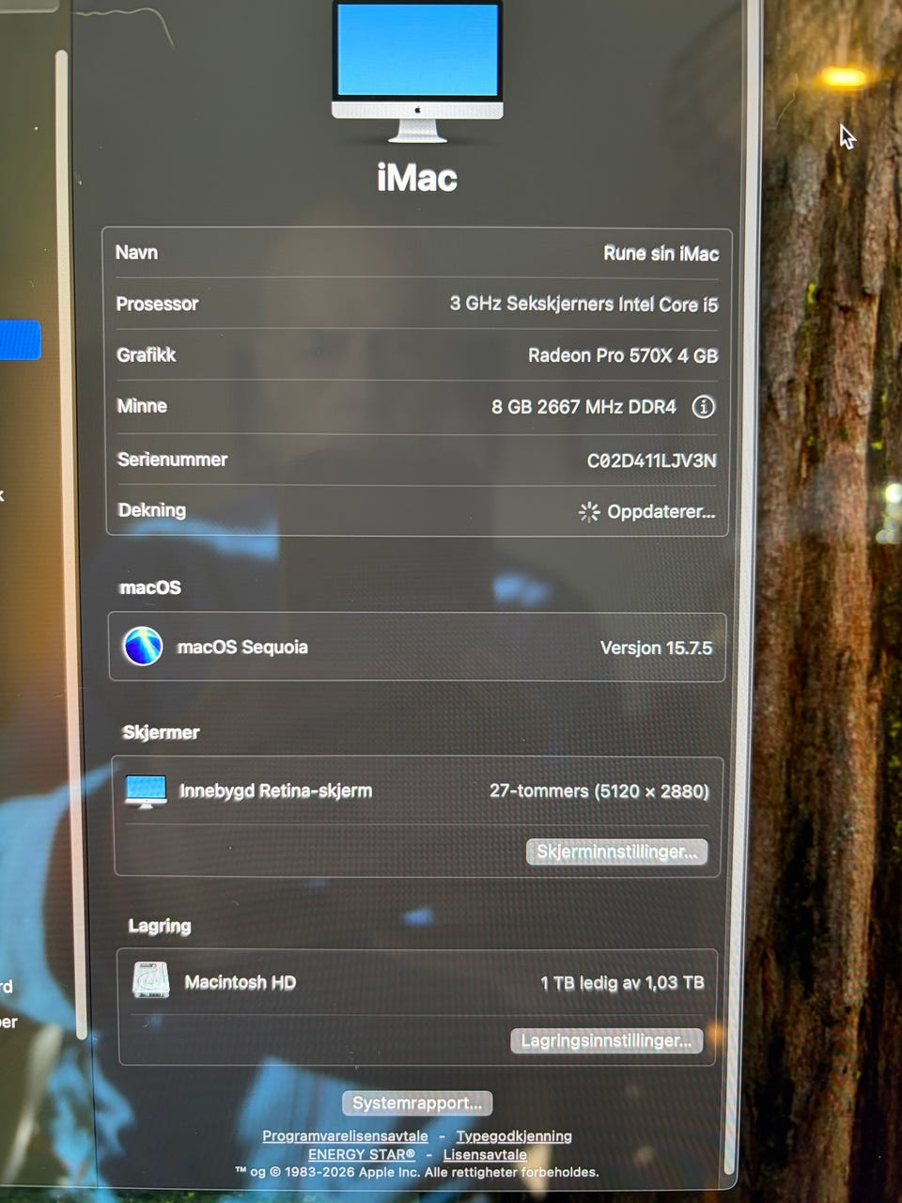
Task: Click the processor value 3 GHz Intel Core i5
Action: (583, 305)
